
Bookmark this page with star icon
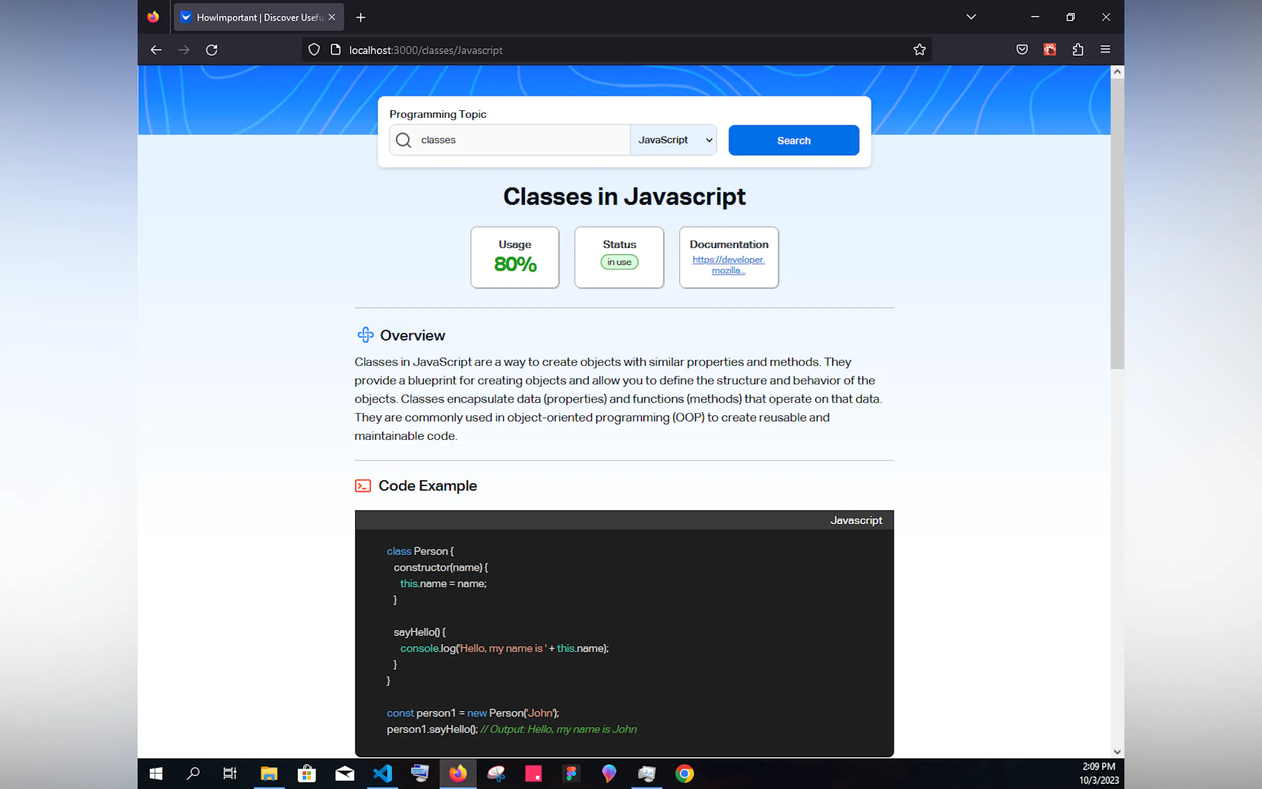click(x=919, y=50)
